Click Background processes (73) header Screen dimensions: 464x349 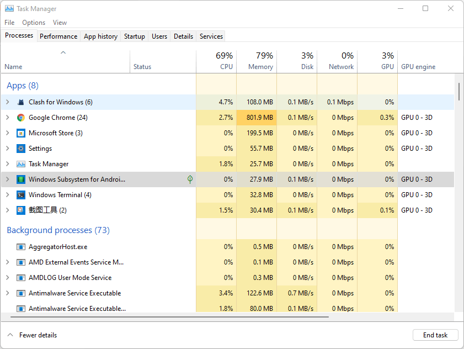[x=58, y=230]
